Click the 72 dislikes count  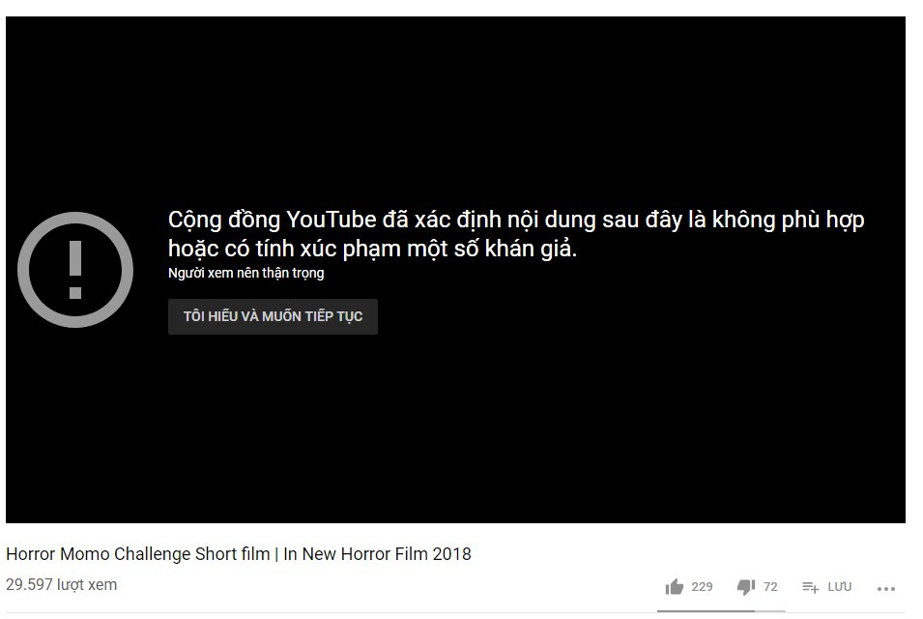pos(770,587)
